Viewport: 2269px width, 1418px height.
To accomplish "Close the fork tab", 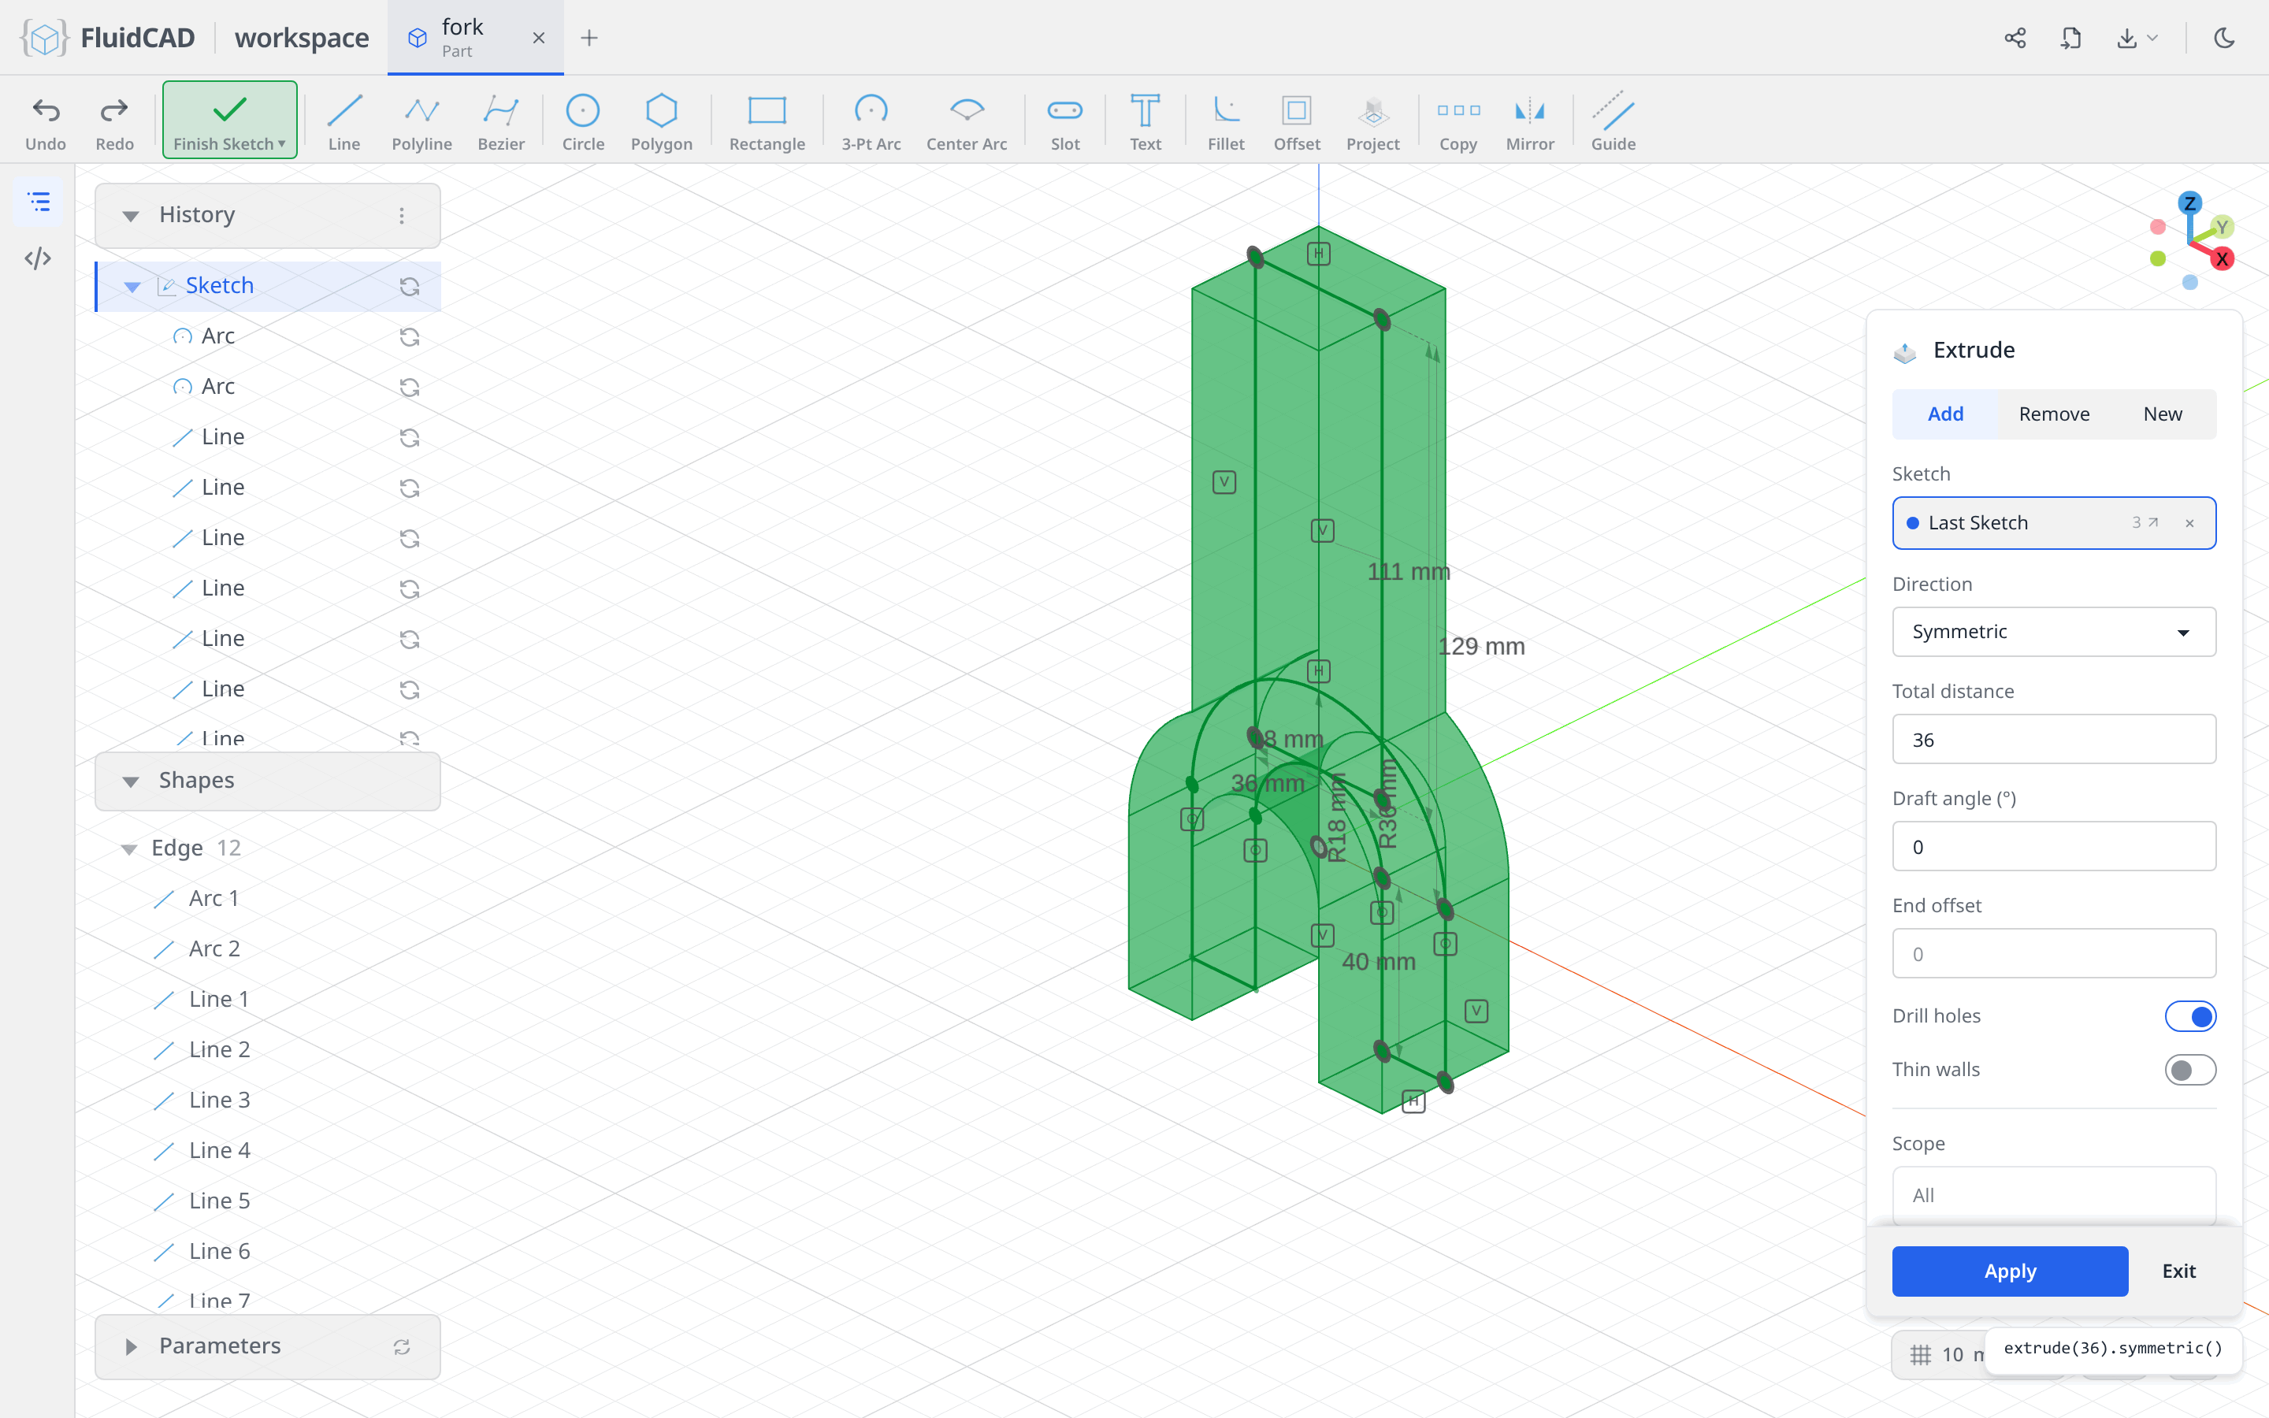I will (x=538, y=38).
